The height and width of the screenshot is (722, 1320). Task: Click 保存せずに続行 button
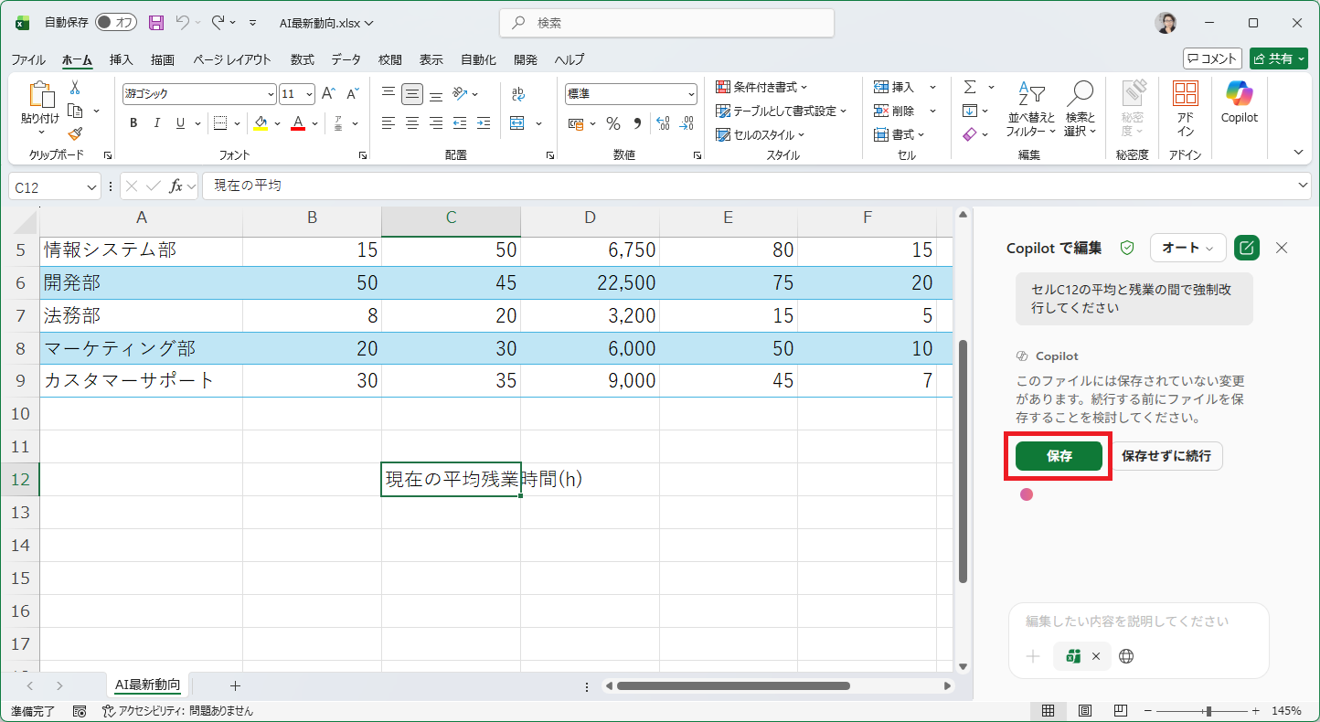[1166, 456]
